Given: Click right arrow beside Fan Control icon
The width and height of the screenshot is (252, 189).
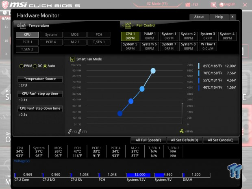Looking at the screenshot, I should pos(133,26).
